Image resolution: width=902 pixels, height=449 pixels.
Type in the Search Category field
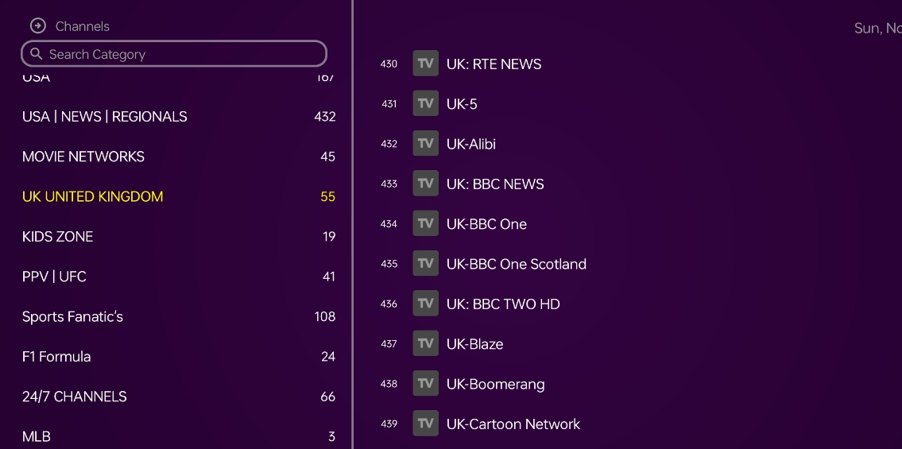click(183, 54)
